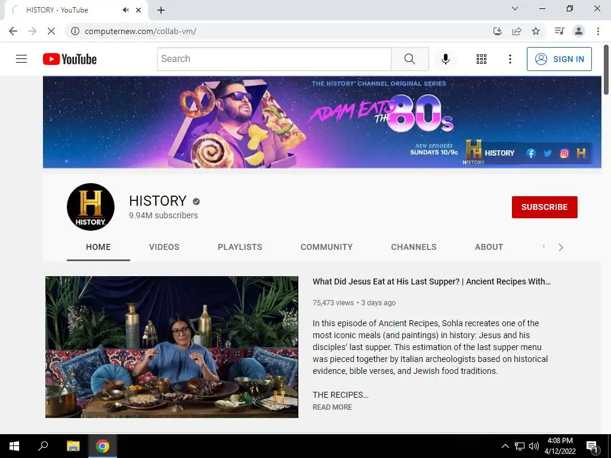The width and height of the screenshot is (611, 458).
Task: Show hidden system tray icons chevron
Action: tap(505, 446)
